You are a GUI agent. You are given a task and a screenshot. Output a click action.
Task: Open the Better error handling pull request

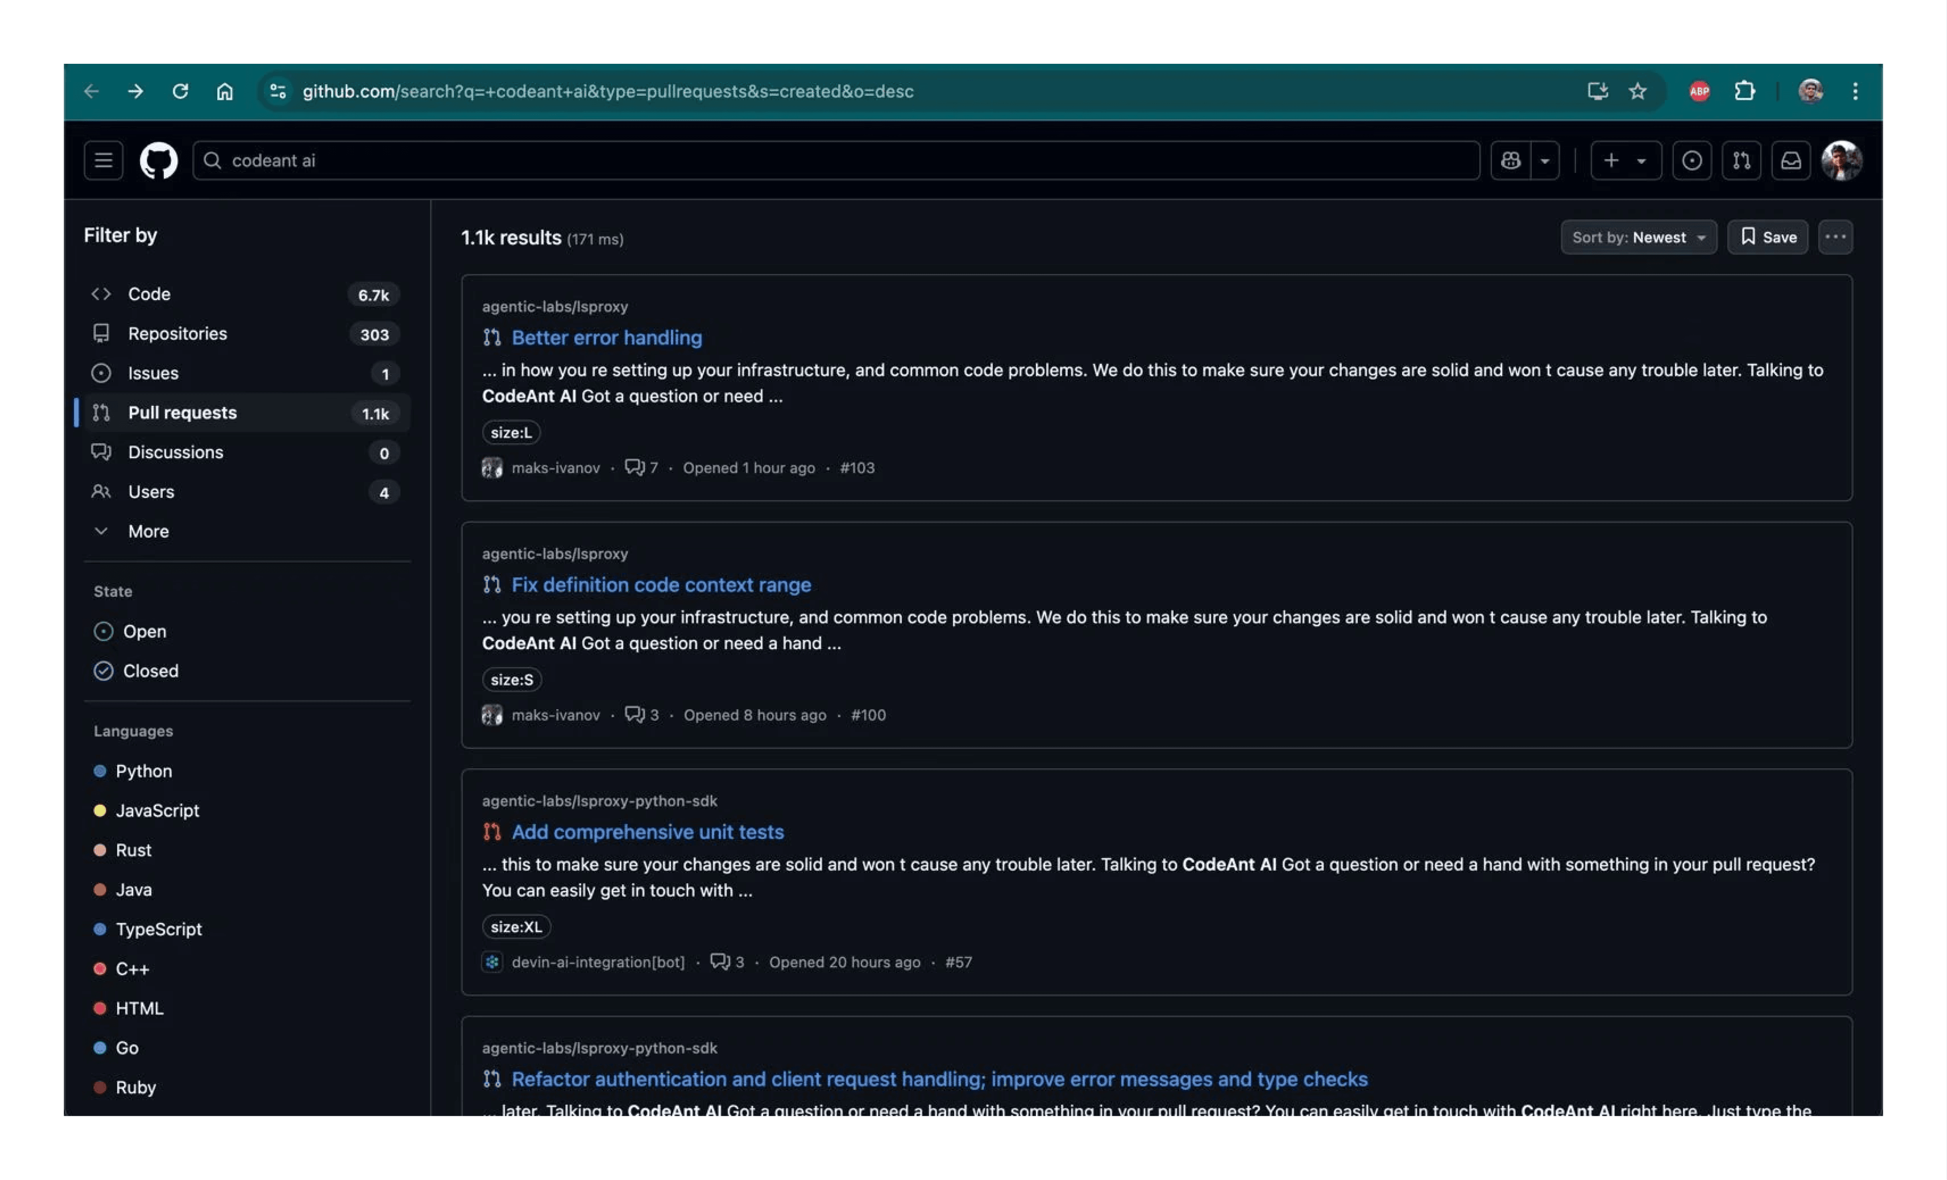coord(606,337)
